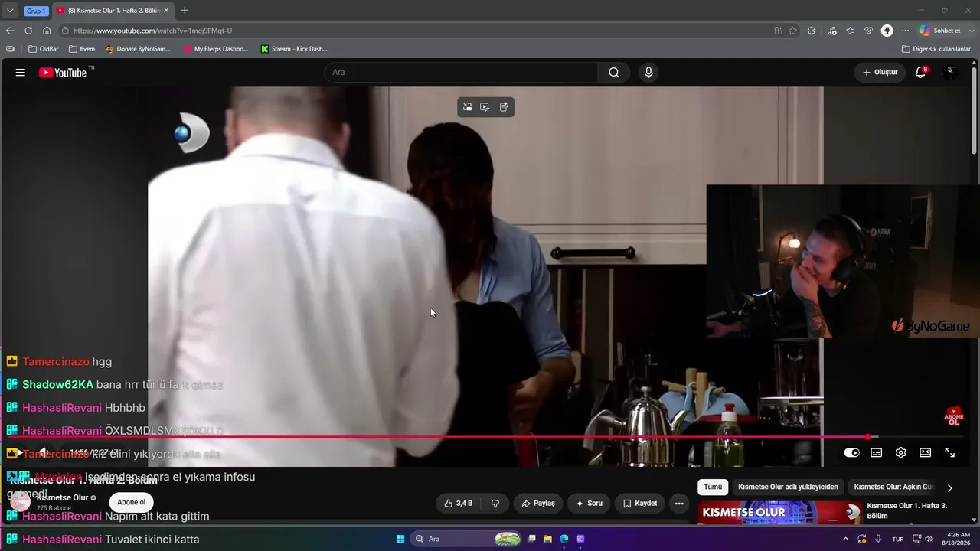
Task: Open the Stream - Kick Dash... bookmark
Action: [294, 49]
